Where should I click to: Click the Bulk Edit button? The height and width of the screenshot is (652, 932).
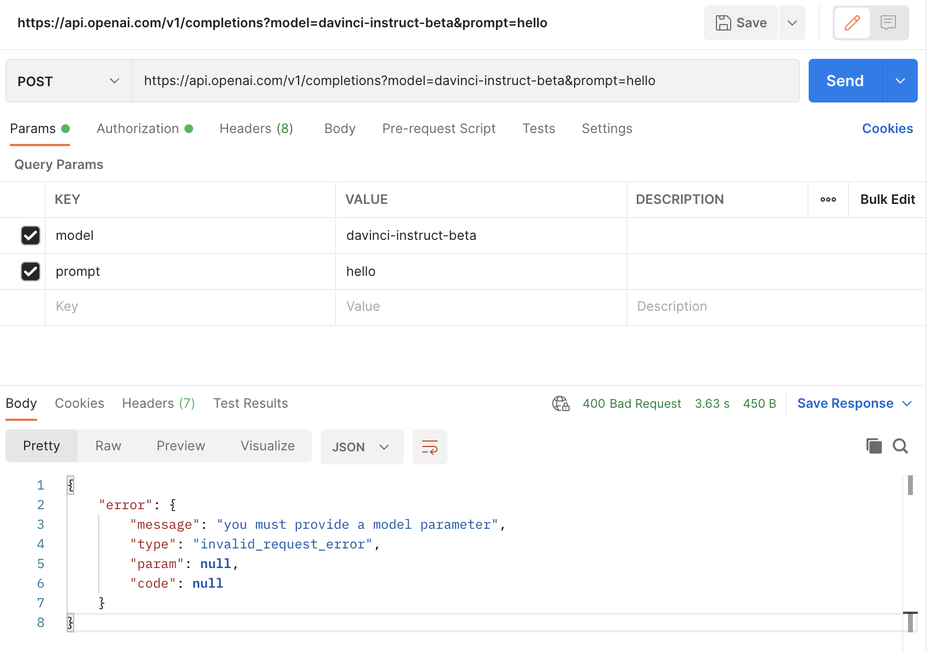887,200
